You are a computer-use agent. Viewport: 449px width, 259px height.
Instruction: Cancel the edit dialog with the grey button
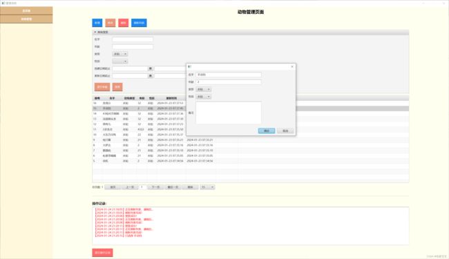(x=285, y=131)
